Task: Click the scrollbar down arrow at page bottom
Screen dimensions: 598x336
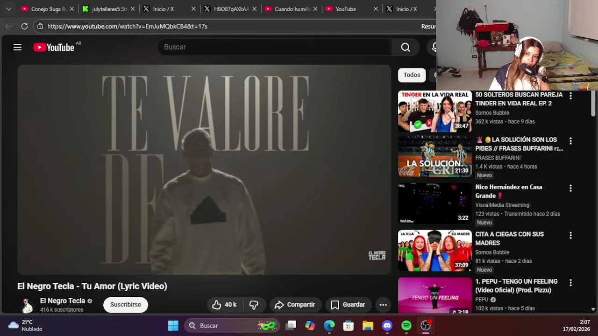Action: coord(593,309)
